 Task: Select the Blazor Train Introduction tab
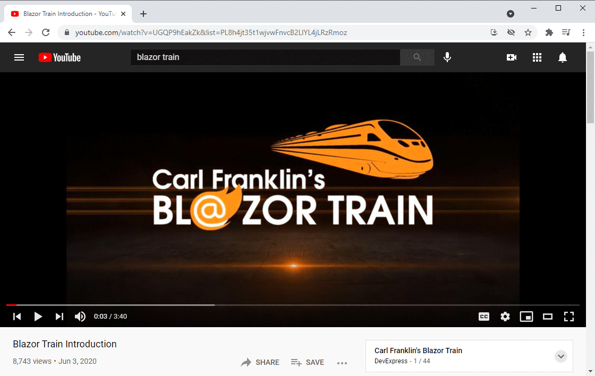point(69,14)
